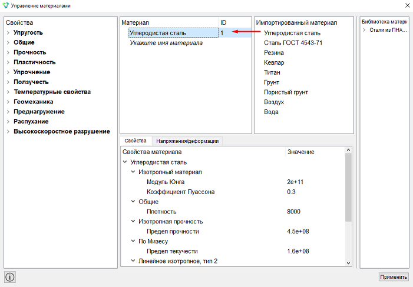Viewport: 413px width, 287px height.
Task: Click the Модуль Юнга value 2e+11
Action: click(x=295, y=182)
